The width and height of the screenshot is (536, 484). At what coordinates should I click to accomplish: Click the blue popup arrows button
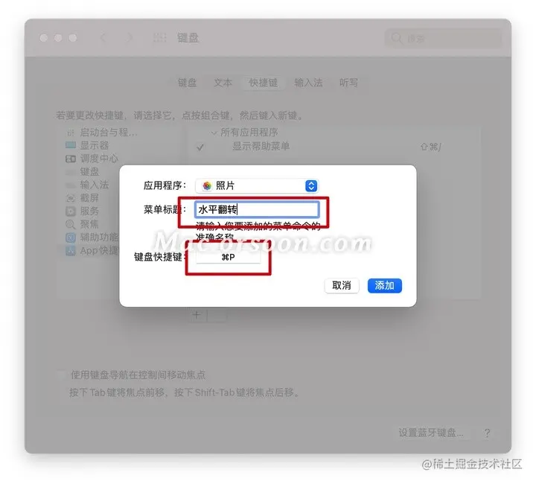(310, 185)
